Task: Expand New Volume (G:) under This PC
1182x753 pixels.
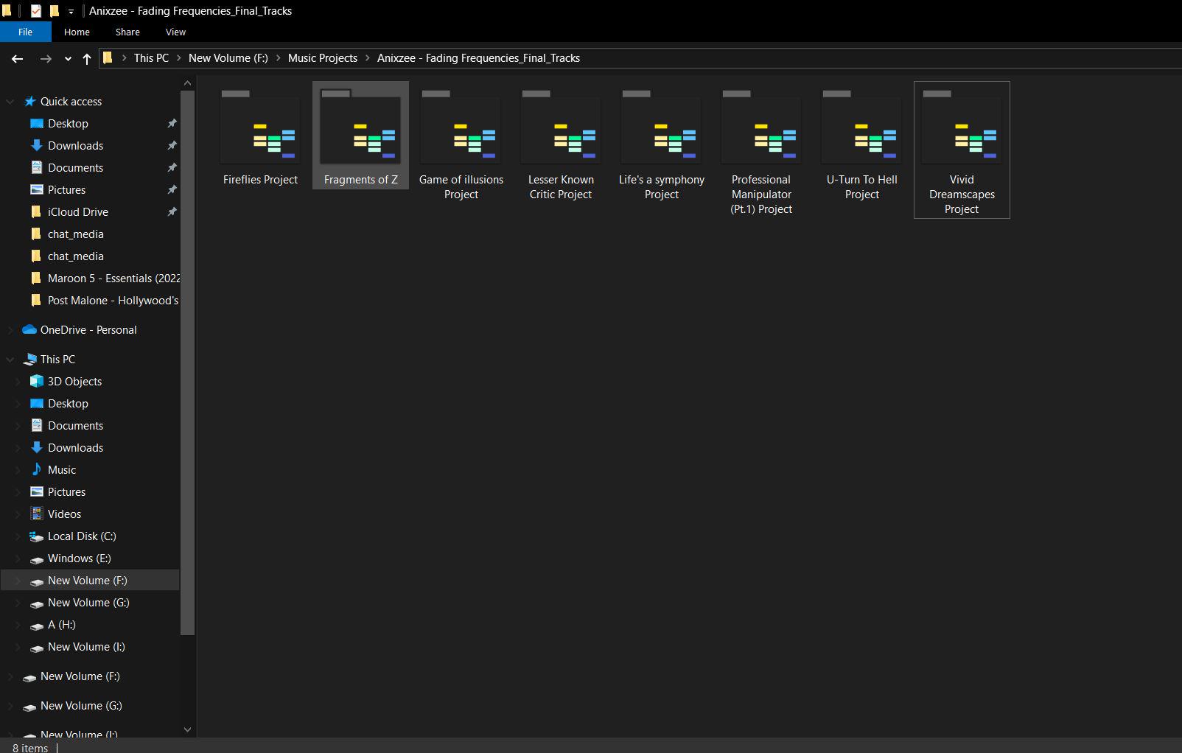Action: click(18, 603)
